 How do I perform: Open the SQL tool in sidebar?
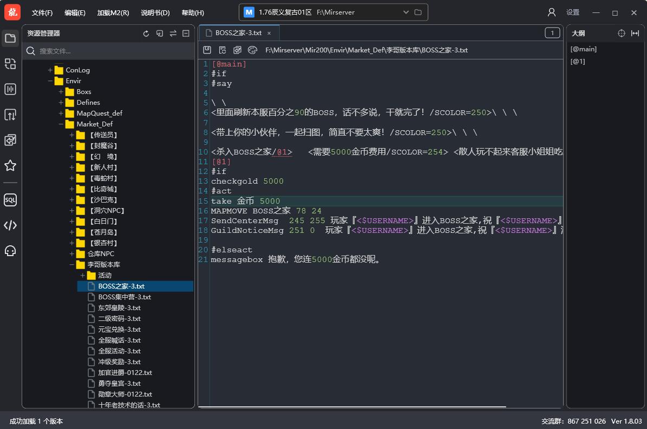[10, 200]
